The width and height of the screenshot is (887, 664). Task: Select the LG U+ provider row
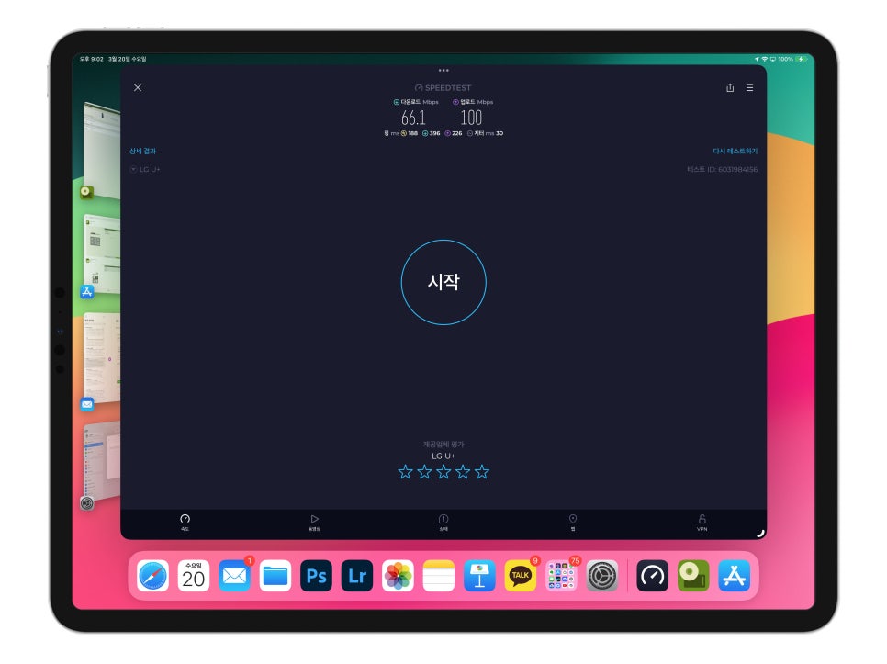coord(145,169)
